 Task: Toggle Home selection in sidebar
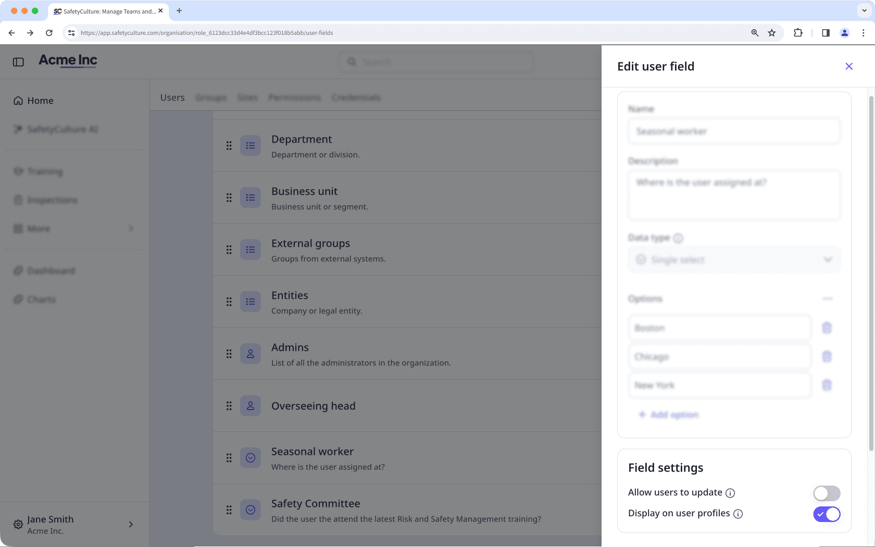[40, 100]
